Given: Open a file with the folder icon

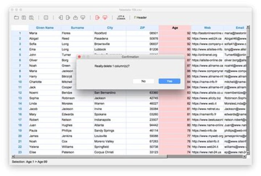Looking at the screenshot, I should [x=16, y=17].
